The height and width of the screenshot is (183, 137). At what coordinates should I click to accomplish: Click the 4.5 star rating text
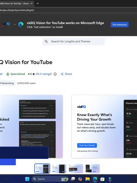point(31,74)
